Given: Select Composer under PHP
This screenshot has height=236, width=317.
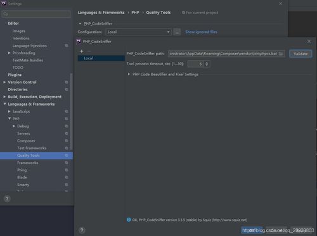Looking at the screenshot, I should (26, 140).
